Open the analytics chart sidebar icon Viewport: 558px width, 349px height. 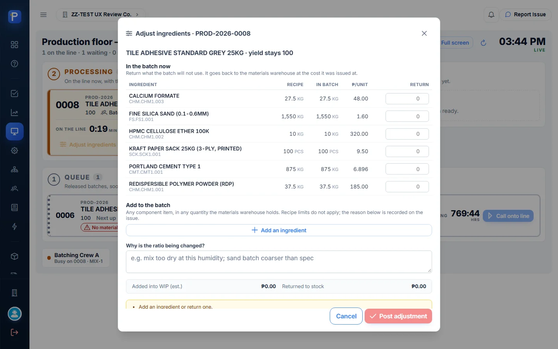pyautogui.click(x=14, y=112)
